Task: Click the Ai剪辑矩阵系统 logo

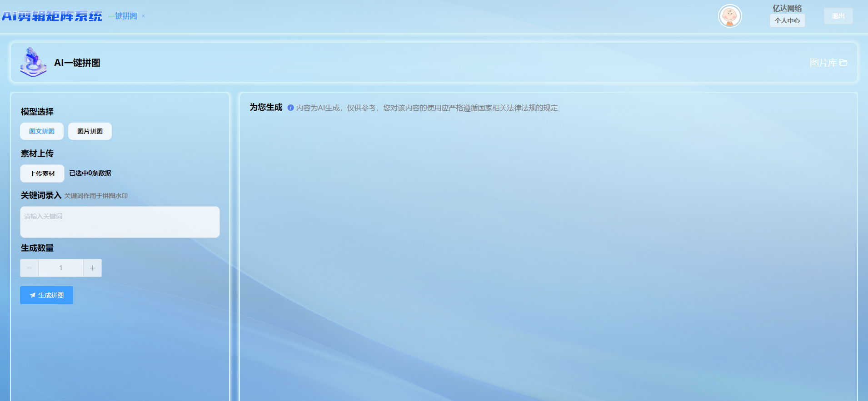Action: (52, 16)
